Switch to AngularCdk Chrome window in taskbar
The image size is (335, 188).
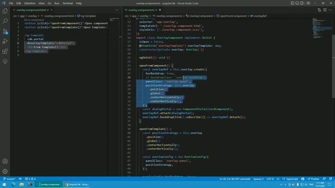(x=77, y=184)
